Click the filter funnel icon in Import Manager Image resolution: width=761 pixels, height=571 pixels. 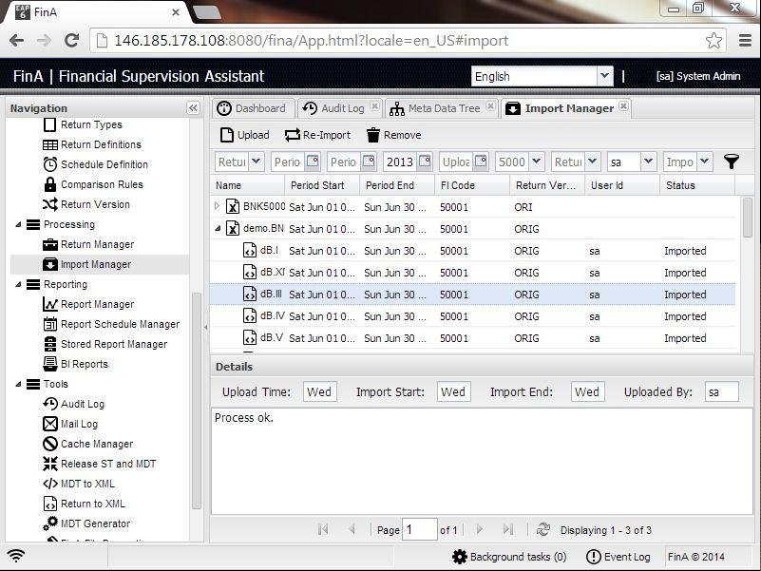[731, 162]
